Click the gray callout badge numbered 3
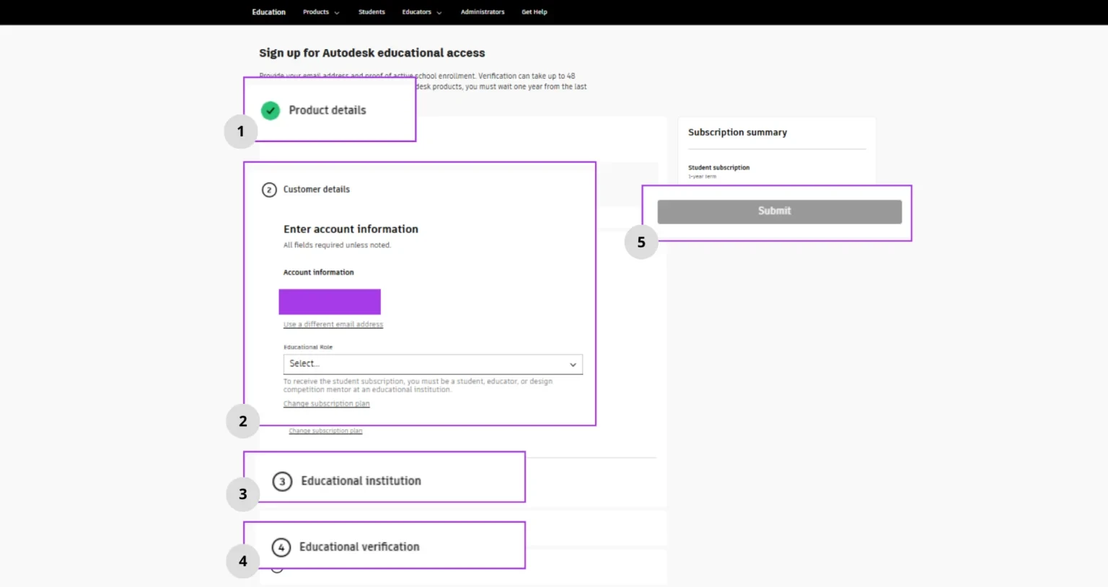Screen dimensions: 1108x587 coord(243,494)
